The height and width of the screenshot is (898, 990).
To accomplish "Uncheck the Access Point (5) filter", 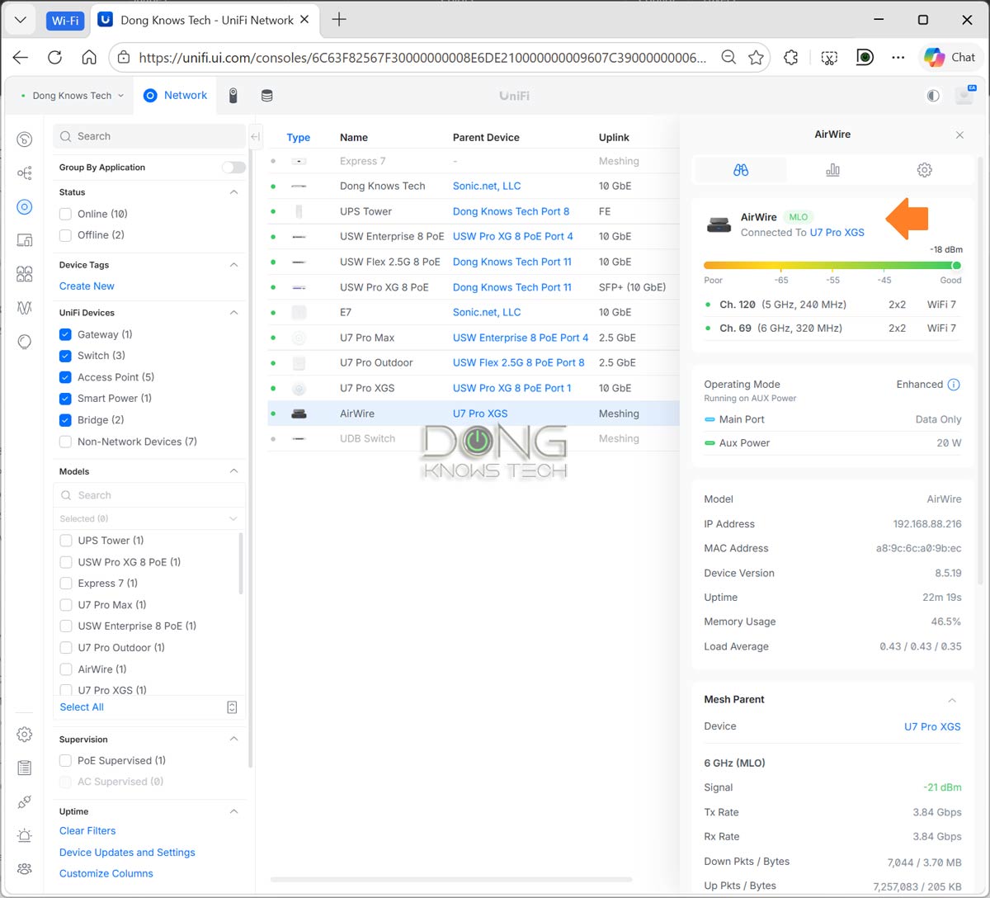I will click(65, 377).
